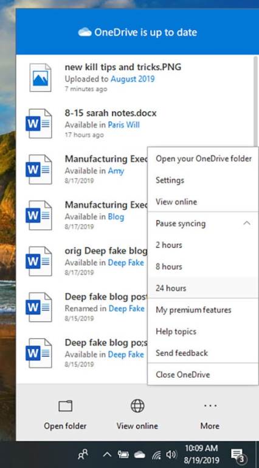The image size is (259, 468).
Task: Open Deep Fake link under Deep fake blog po;s
Action: (x=126, y=354)
